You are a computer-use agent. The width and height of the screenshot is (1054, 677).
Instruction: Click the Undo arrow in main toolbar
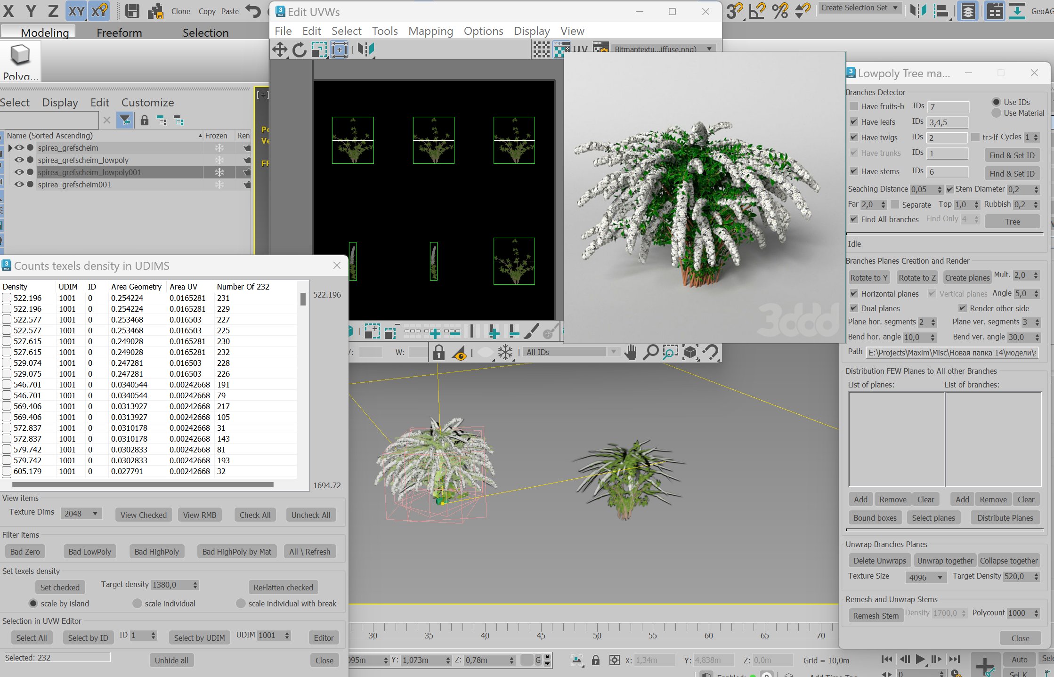[x=253, y=11]
